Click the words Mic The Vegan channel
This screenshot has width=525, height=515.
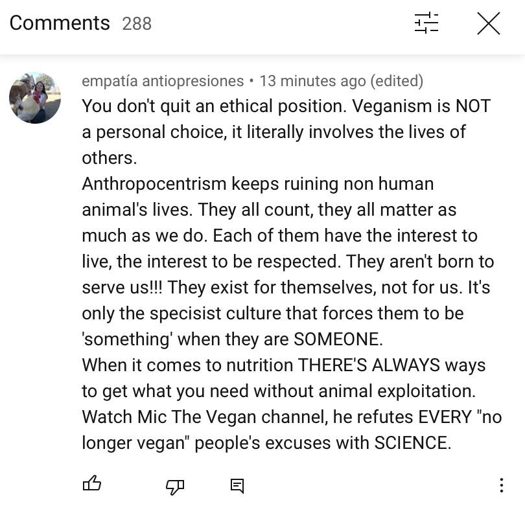232,417
